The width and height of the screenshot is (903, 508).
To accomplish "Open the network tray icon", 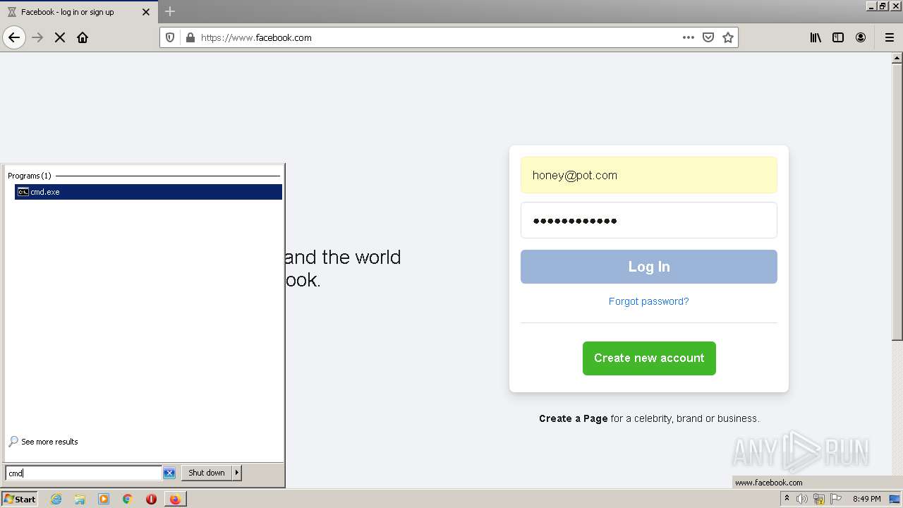I will [x=819, y=499].
